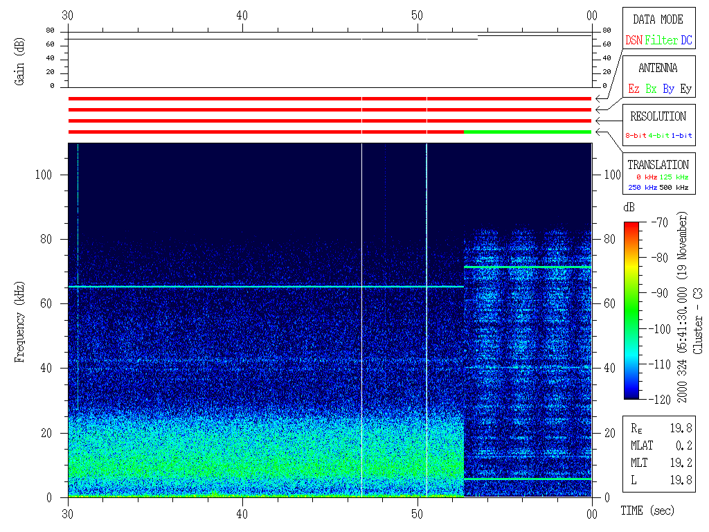This screenshot has height=532, width=709.
Task: Select the green Bx antenna label
Action: click(x=651, y=89)
